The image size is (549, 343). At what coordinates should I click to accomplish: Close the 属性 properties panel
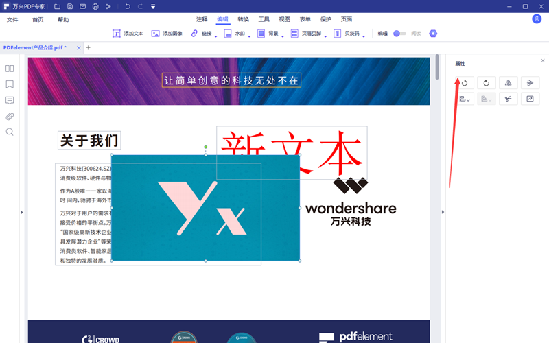tap(543, 61)
